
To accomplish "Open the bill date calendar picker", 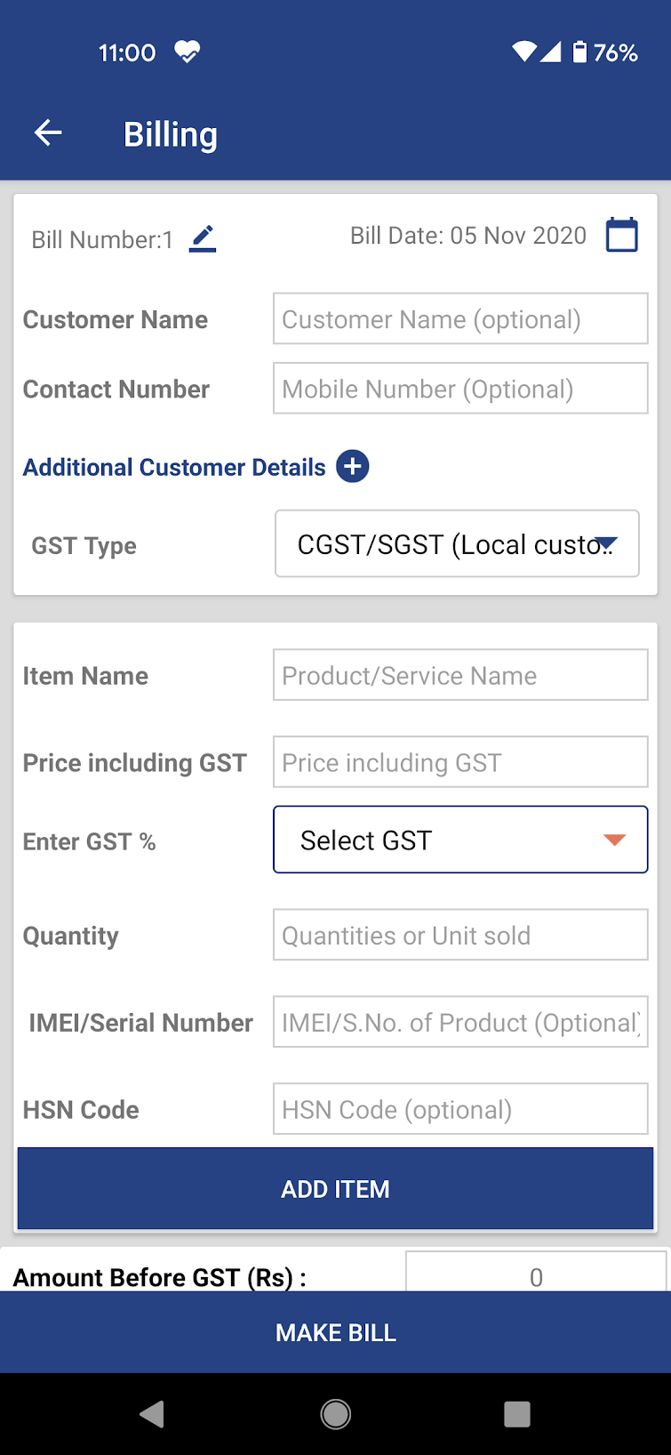I will click(x=621, y=236).
